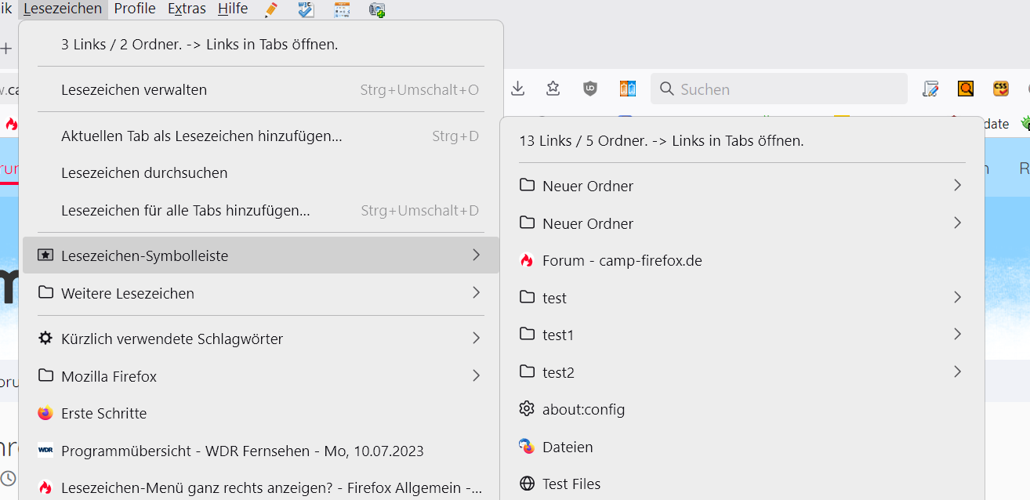Click the notepad with pen toolbar icon
This screenshot has width=1030, height=500.
[930, 89]
